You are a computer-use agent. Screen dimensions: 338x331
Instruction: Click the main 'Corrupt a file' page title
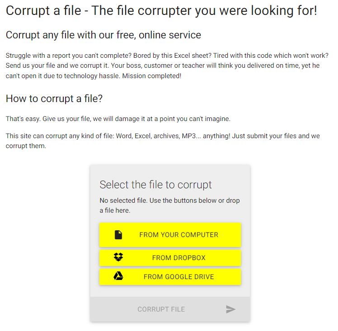click(x=161, y=11)
